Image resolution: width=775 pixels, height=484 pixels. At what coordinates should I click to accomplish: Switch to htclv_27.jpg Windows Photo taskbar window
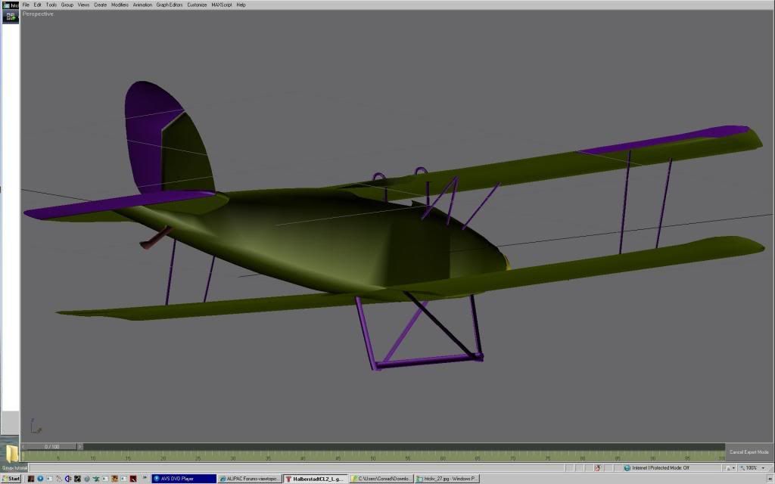447,479
